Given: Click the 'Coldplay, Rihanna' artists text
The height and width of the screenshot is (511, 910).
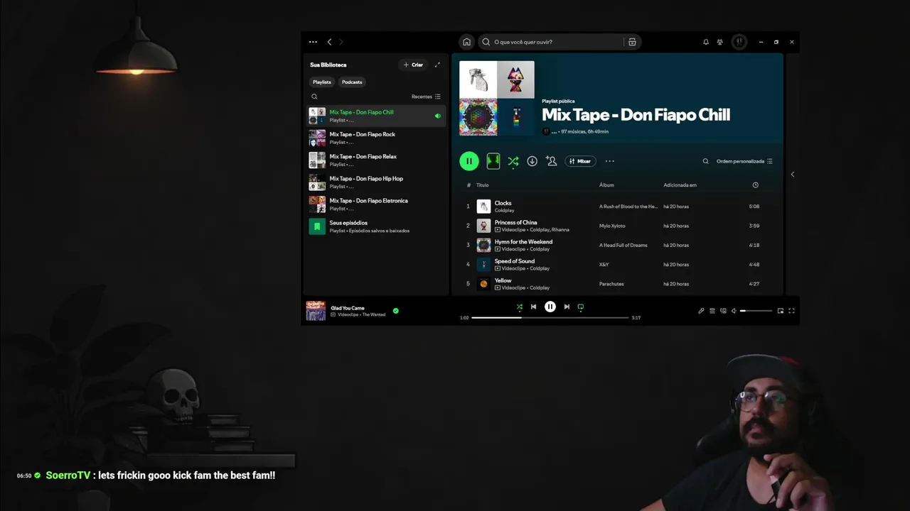Looking at the screenshot, I should tap(550, 230).
